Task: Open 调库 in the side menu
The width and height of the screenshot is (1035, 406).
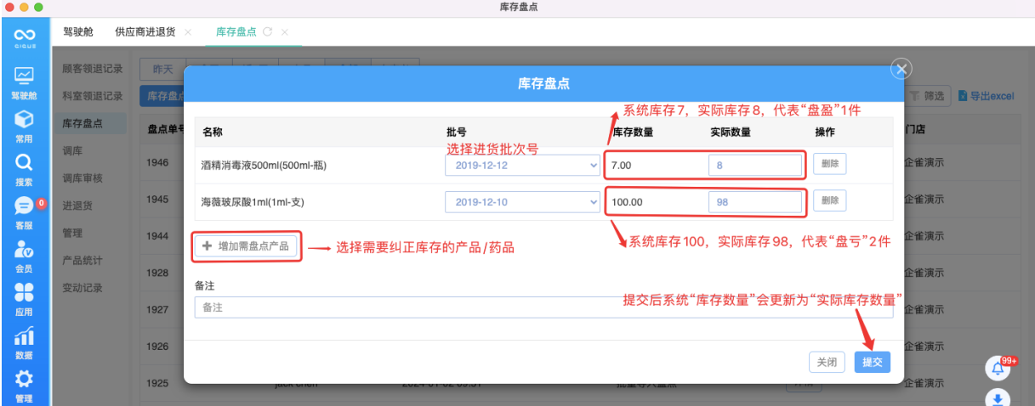Action: (x=72, y=150)
